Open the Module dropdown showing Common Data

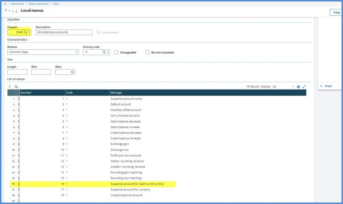coord(43,52)
